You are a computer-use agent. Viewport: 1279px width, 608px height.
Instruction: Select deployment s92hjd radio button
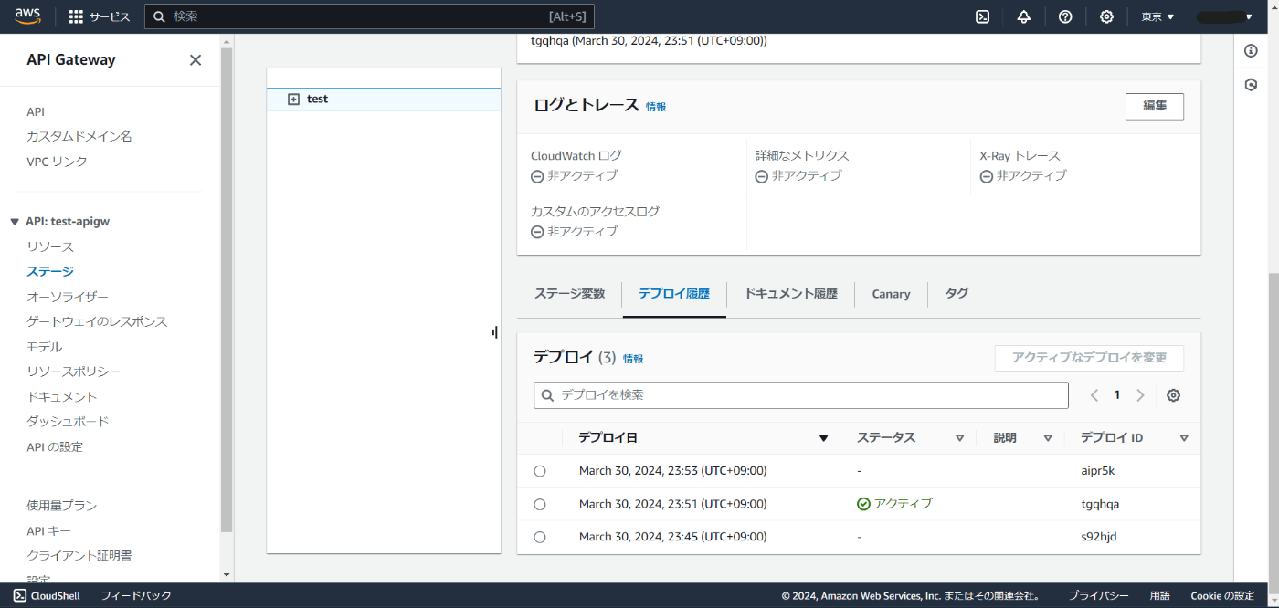point(540,537)
